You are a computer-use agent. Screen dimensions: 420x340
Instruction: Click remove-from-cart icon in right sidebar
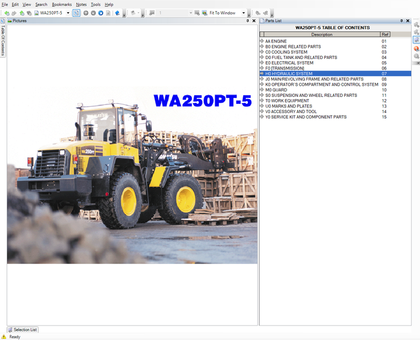tap(416, 32)
